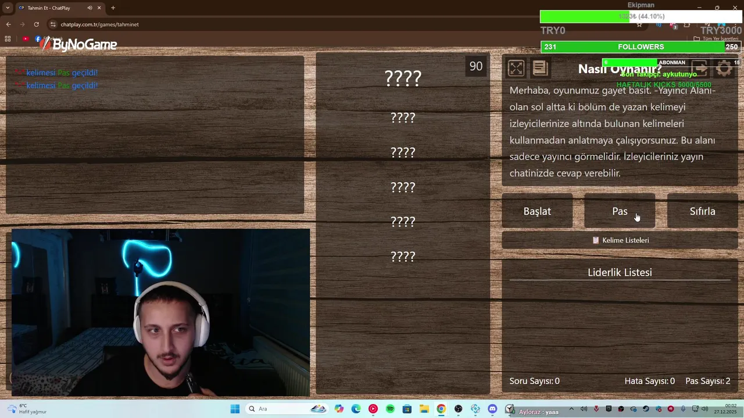Bookmark this page with the star icon
Viewport: 744px width, 418px height.
tap(639, 24)
